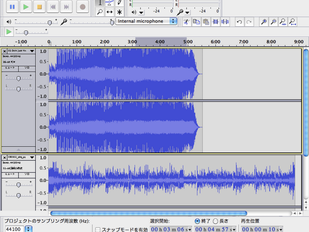Image resolution: width=309 pixels, height=232 pixels.
Task: Open the 01 Doin' track name menu
Action: pos(21,51)
